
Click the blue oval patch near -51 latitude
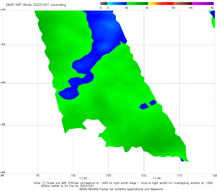pos(69,93)
